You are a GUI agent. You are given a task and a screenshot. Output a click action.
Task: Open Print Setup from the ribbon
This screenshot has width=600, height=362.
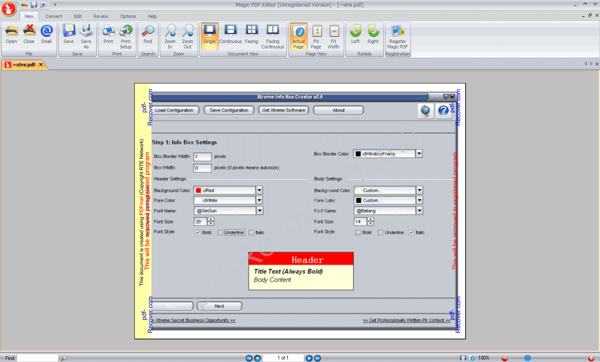126,37
